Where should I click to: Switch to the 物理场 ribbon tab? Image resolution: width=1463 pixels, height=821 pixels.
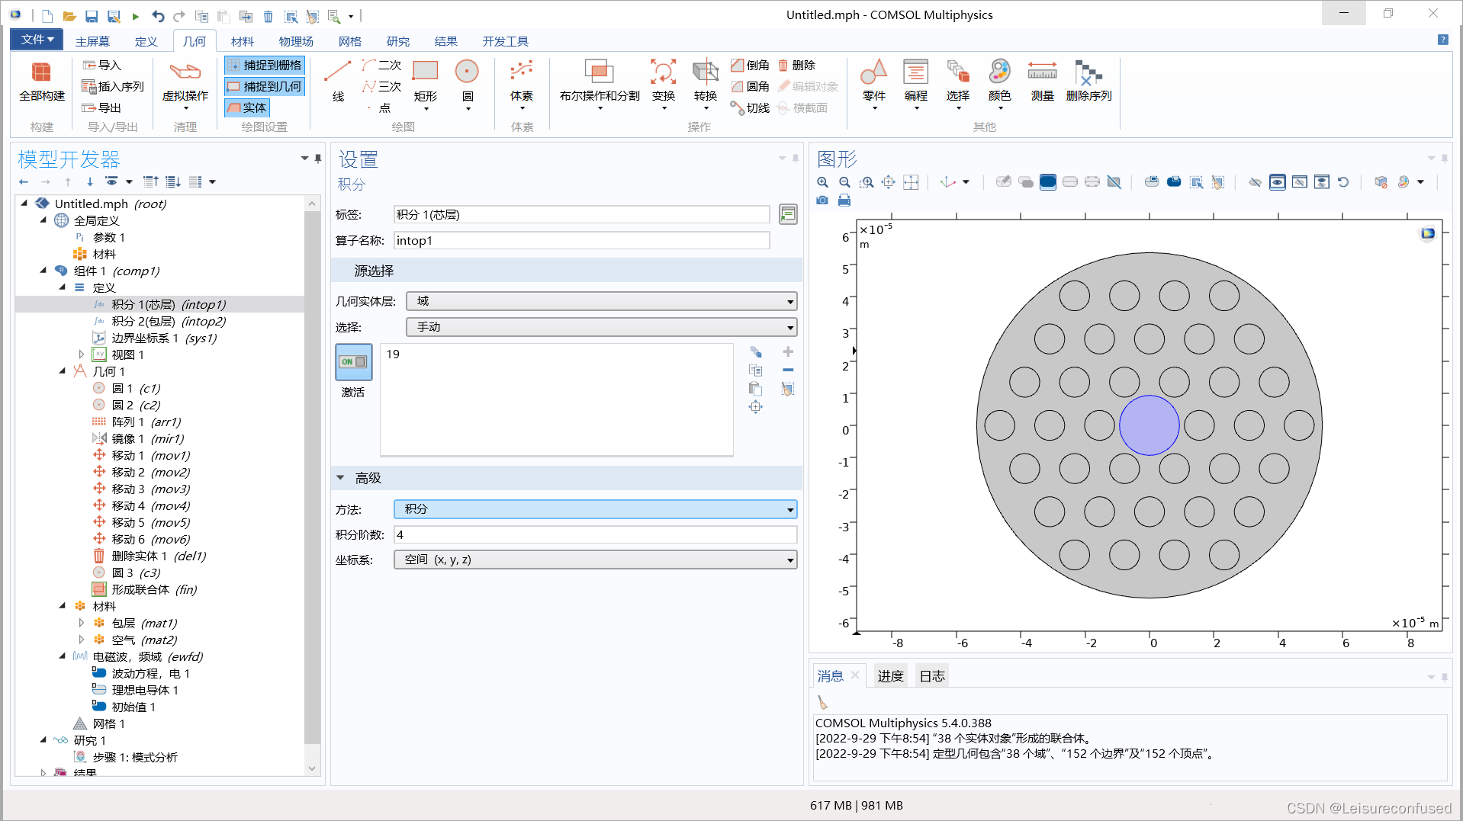coord(296,41)
